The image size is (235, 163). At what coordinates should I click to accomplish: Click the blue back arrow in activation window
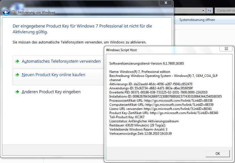pos(6,12)
